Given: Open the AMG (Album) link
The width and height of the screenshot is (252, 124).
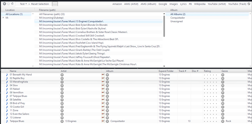Looking at the screenshot, I should [148, 4].
